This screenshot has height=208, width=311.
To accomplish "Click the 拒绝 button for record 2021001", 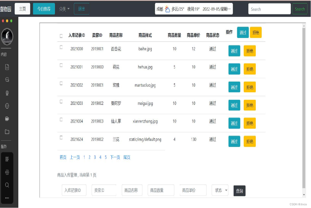I will point(249,69).
